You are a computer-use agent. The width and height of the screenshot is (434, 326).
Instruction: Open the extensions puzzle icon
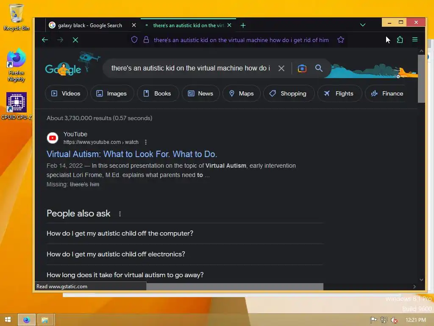click(400, 39)
